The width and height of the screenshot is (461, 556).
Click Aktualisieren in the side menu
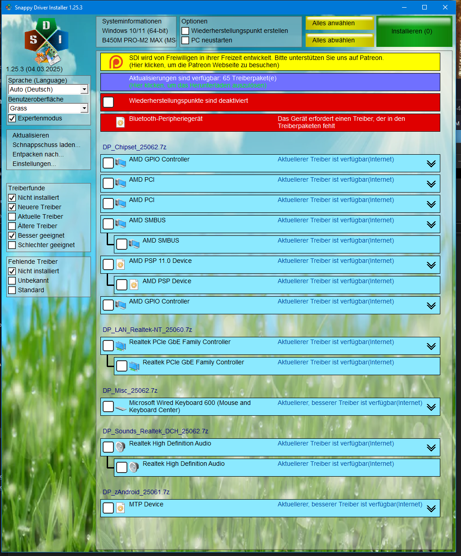click(x=31, y=135)
